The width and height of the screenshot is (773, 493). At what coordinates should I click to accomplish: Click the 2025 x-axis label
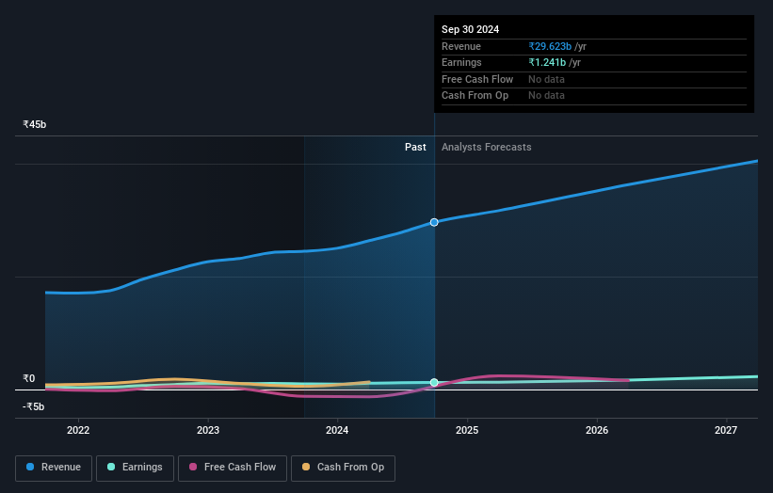coord(467,431)
